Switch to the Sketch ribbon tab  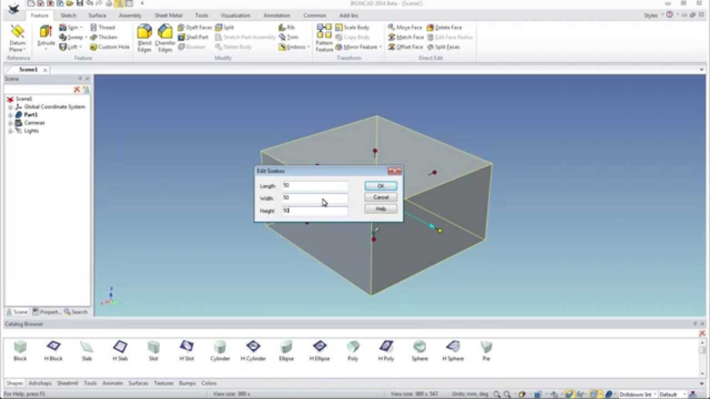68,15
